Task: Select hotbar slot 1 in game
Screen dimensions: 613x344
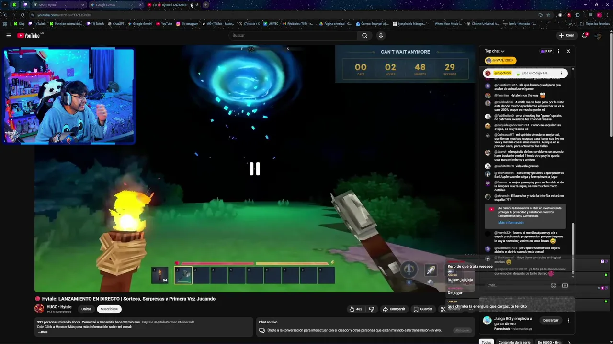Action: (x=183, y=275)
